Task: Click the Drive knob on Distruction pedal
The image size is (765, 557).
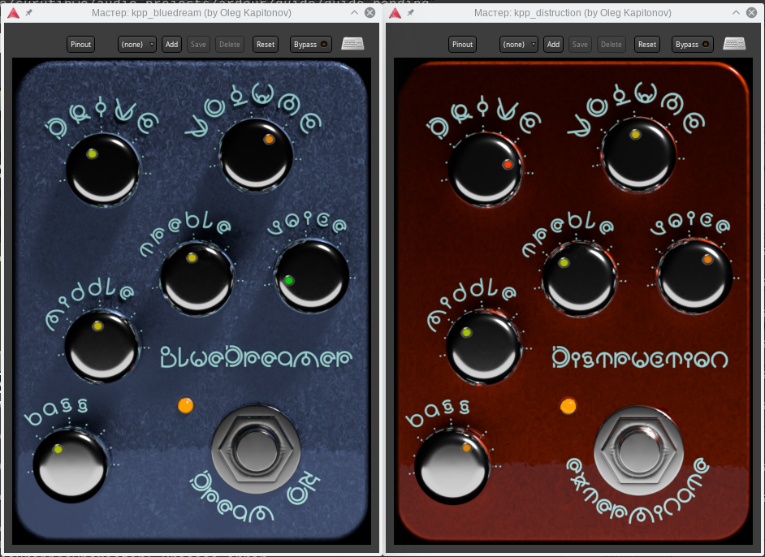Action: [485, 170]
